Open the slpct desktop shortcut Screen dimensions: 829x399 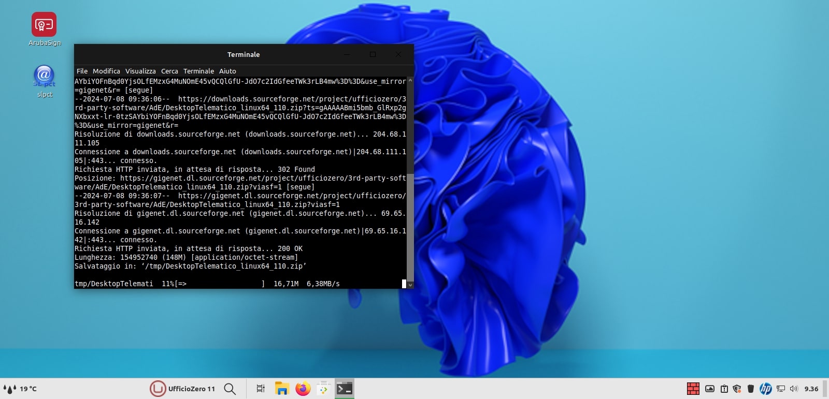click(x=45, y=81)
